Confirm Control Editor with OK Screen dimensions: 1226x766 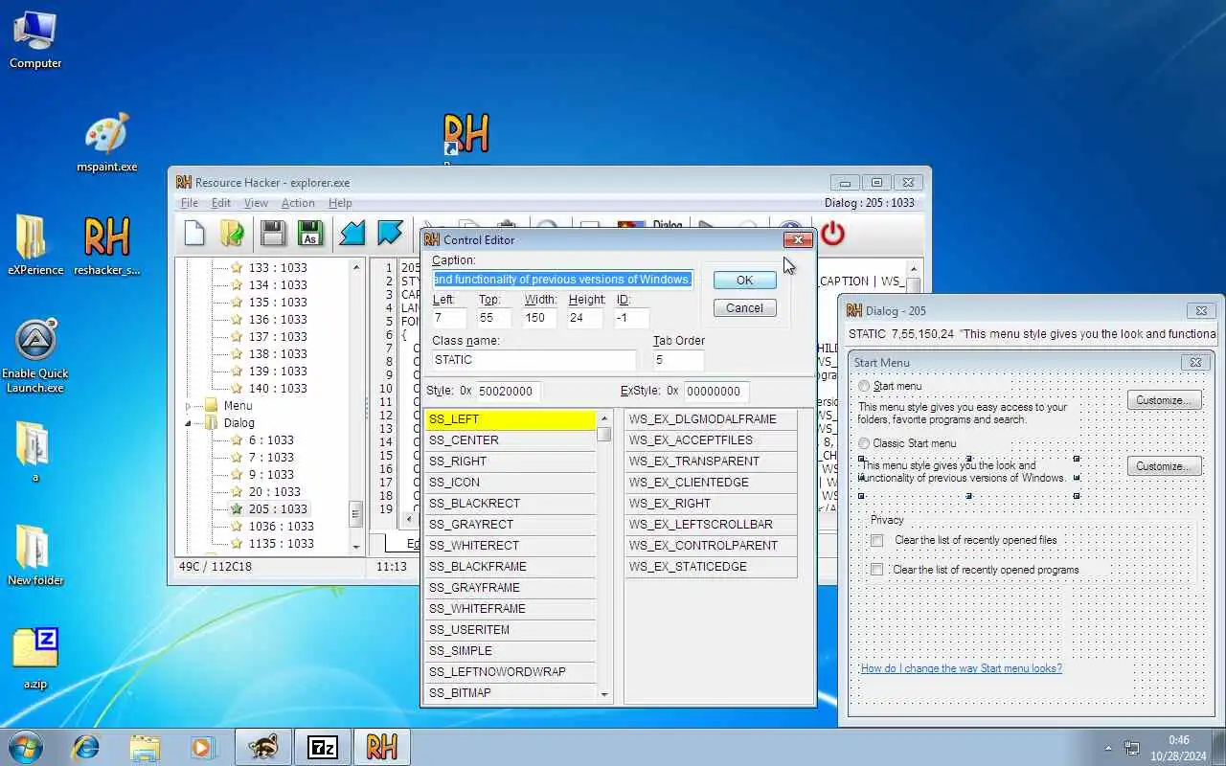[745, 281]
